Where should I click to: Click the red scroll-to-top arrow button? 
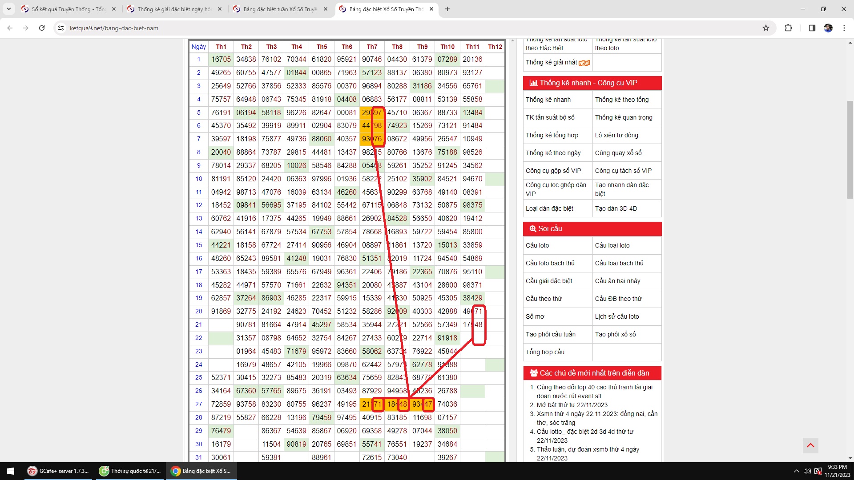(x=810, y=445)
